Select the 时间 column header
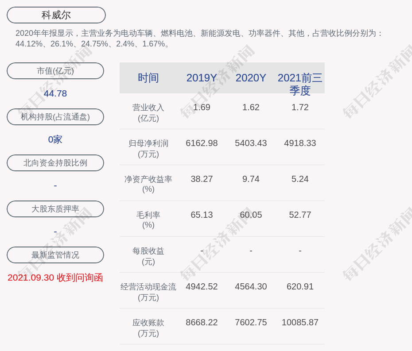 click(x=148, y=78)
